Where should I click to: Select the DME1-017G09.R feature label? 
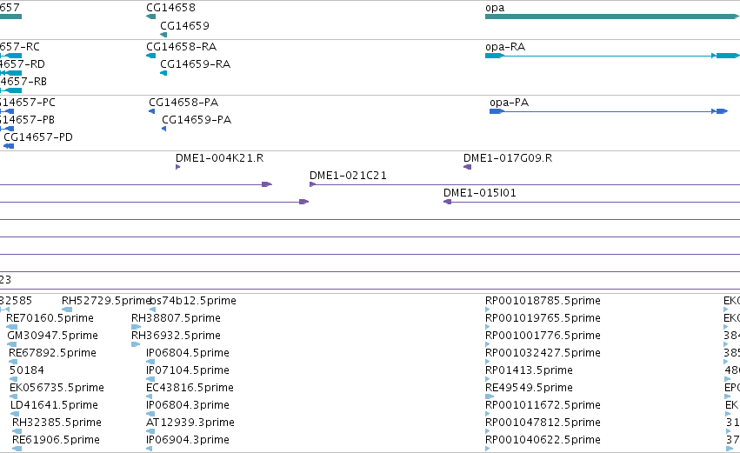click(507, 158)
